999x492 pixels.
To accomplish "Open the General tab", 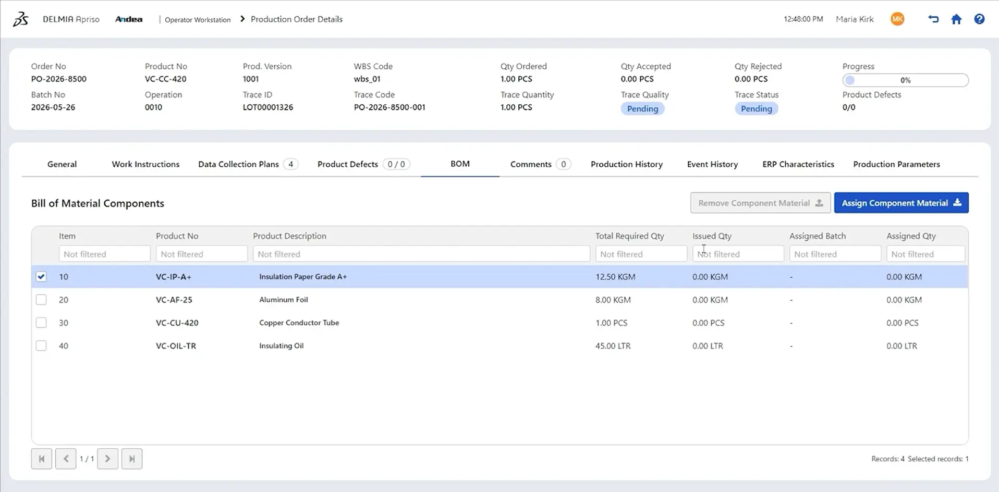I will tap(62, 164).
